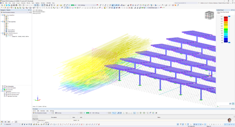Click next arrow beside Overview dropdown
Viewport: 235px width, 127px height.
pyautogui.click(x=82, y=113)
